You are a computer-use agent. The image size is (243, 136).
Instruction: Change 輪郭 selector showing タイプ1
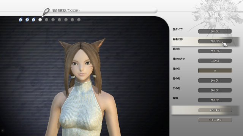215,100
